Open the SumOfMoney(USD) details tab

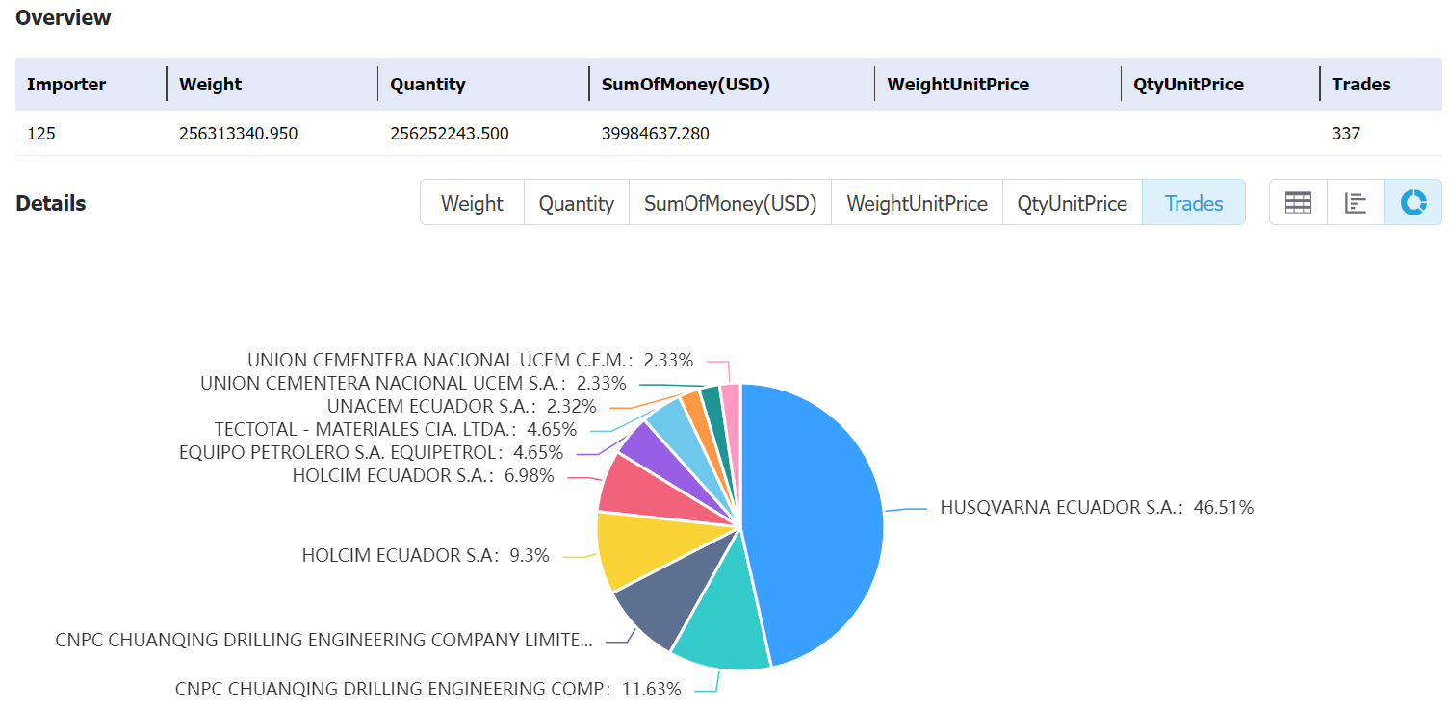click(x=730, y=203)
